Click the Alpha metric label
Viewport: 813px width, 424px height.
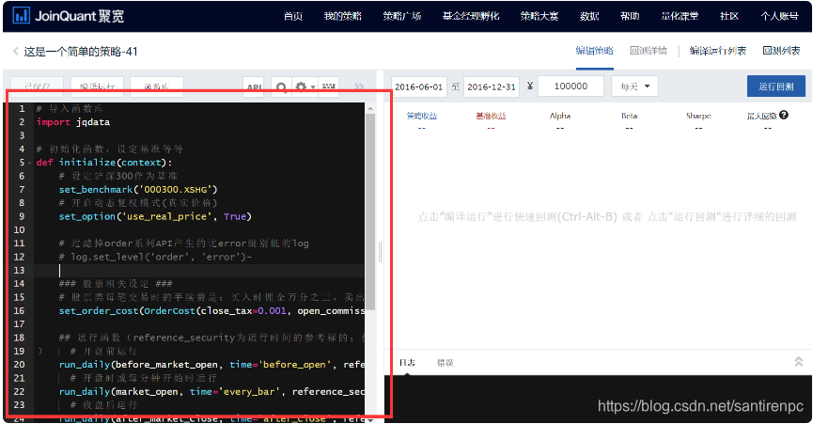560,116
